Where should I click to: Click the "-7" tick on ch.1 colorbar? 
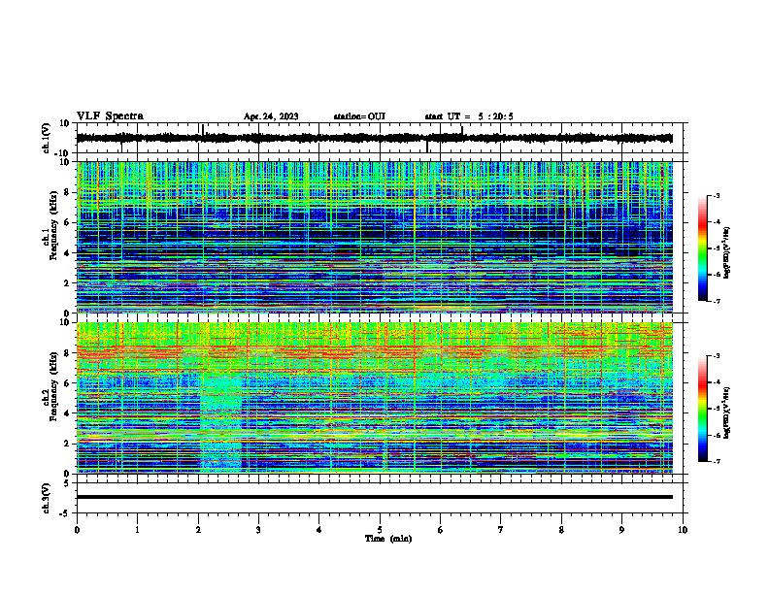pos(716,301)
